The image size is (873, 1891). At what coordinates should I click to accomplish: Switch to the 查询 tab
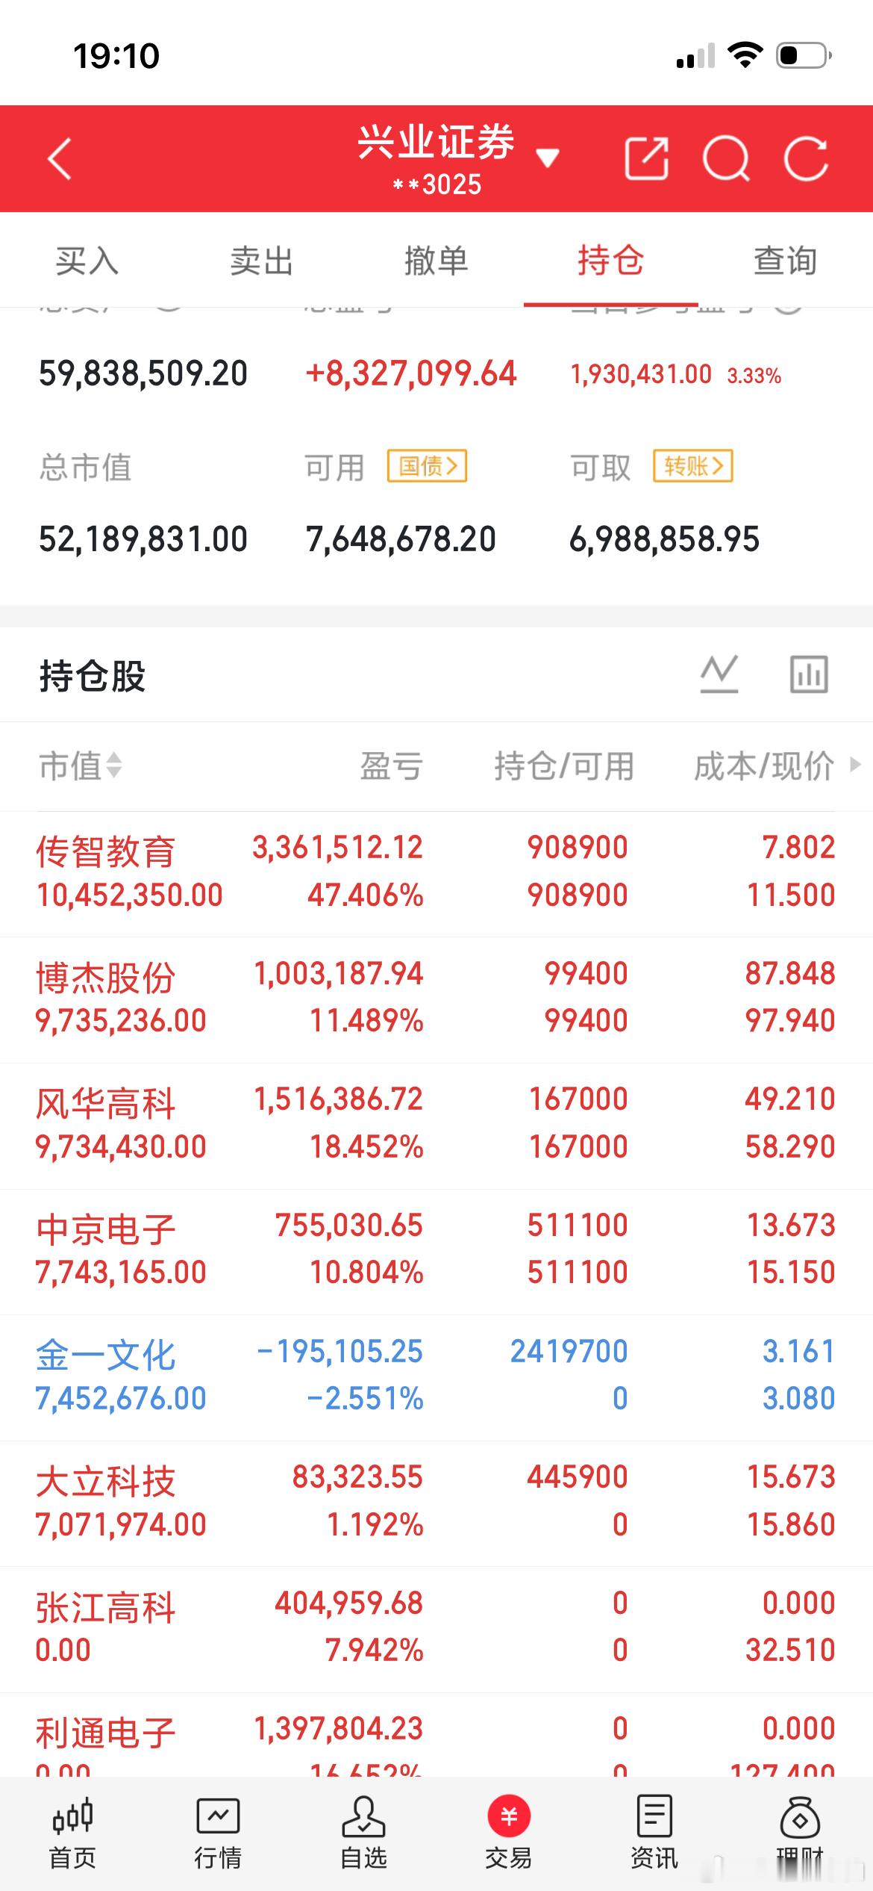tap(786, 261)
